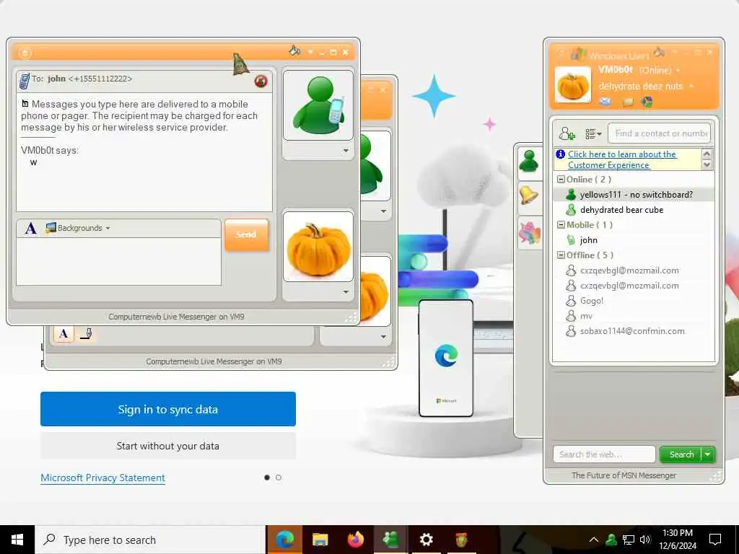This screenshot has width=739, height=554.
Task: Open the Customer Experience learn-more link
Action: (x=621, y=159)
